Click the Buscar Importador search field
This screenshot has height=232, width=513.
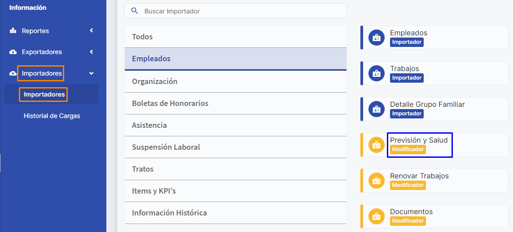[x=235, y=11]
